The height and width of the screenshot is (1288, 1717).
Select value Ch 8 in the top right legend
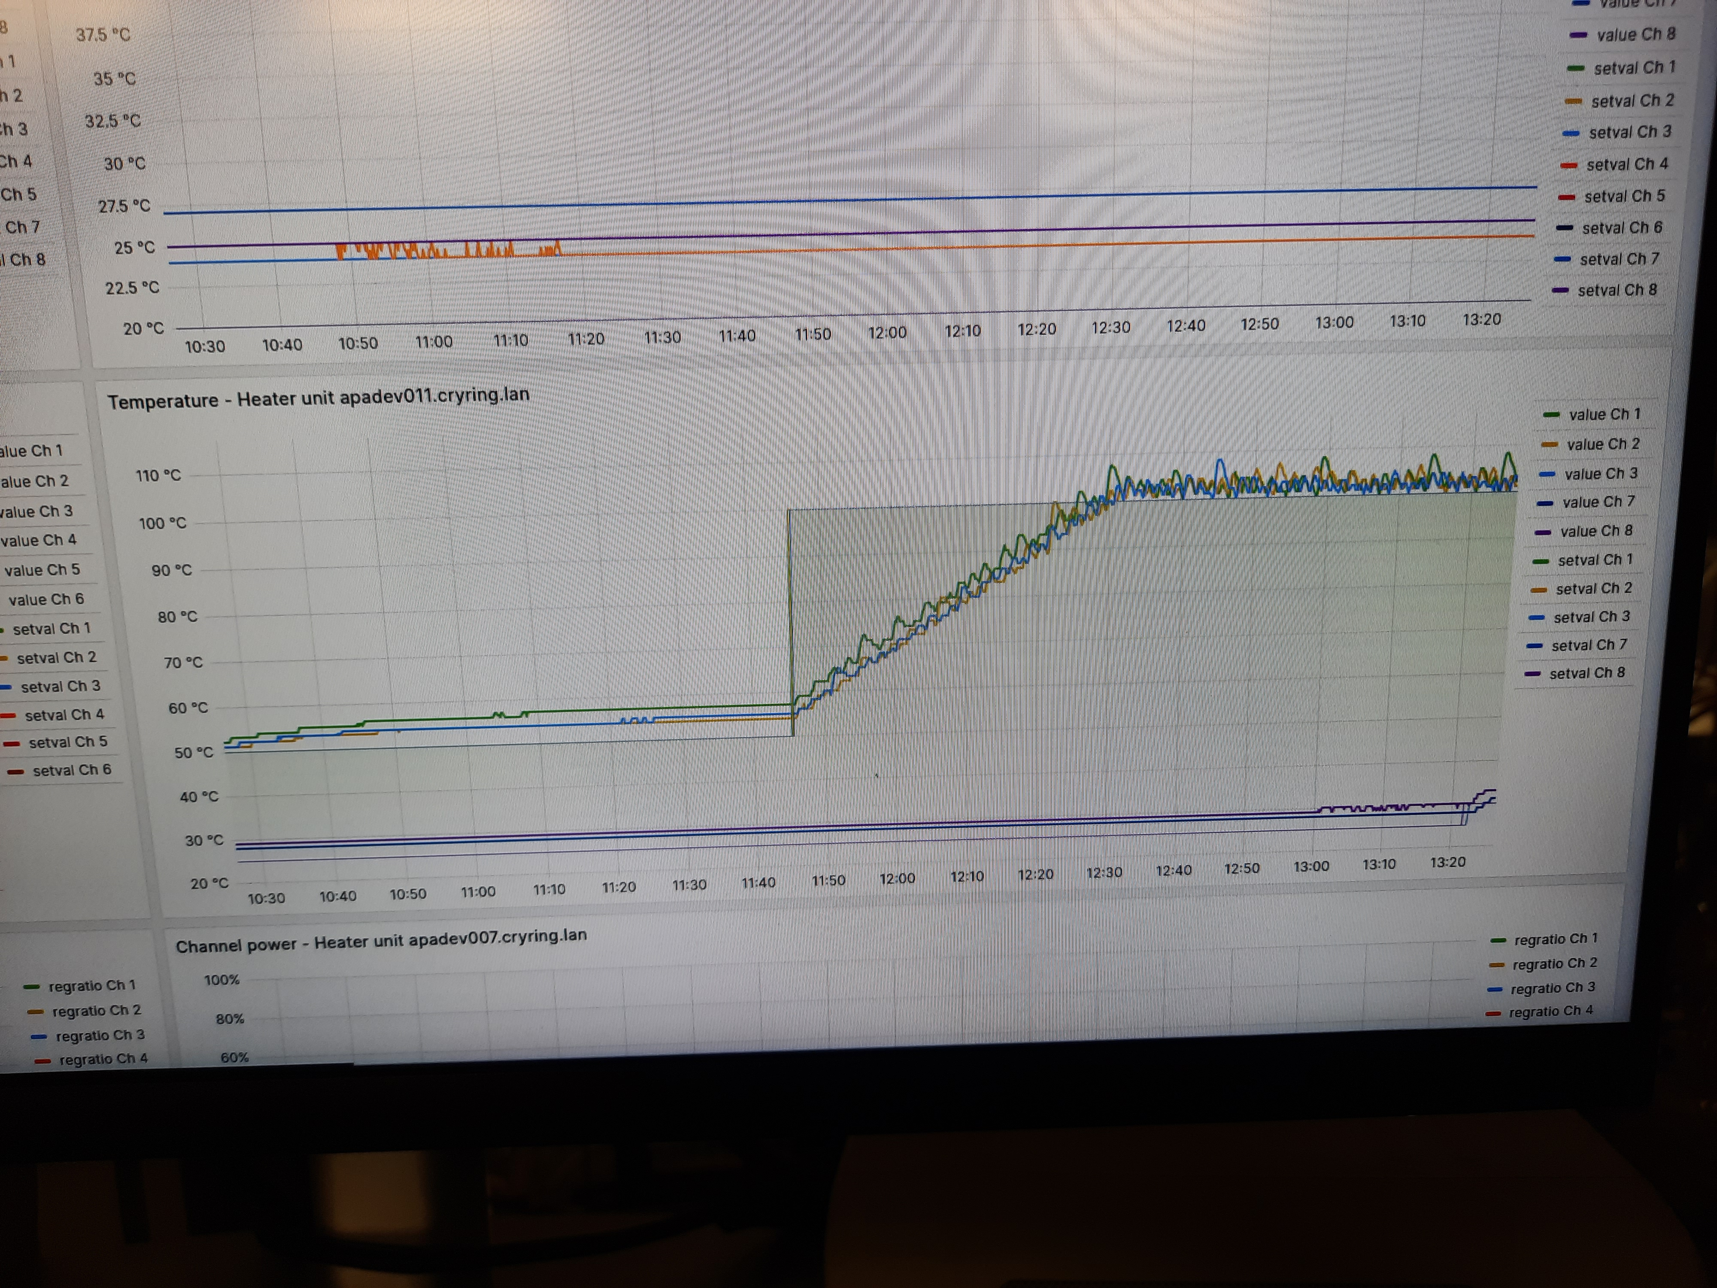(1635, 34)
